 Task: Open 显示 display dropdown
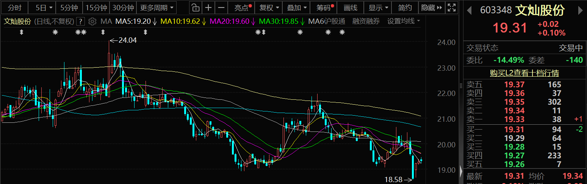pyautogui.click(x=378, y=8)
